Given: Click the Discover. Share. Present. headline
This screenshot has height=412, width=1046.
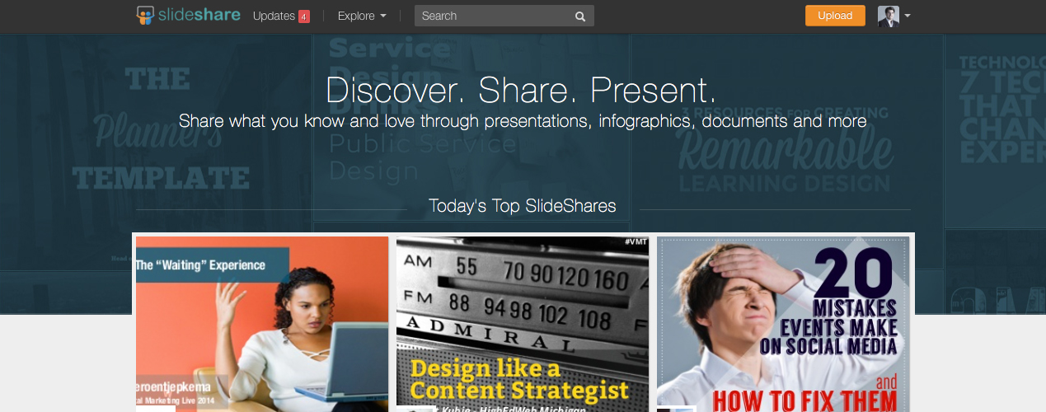Looking at the screenshot, I should pyautogui.click(x=522, y=90).
